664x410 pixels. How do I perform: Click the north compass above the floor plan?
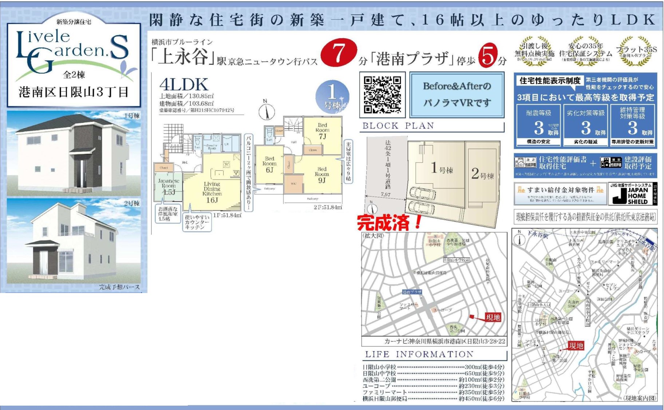266,111
